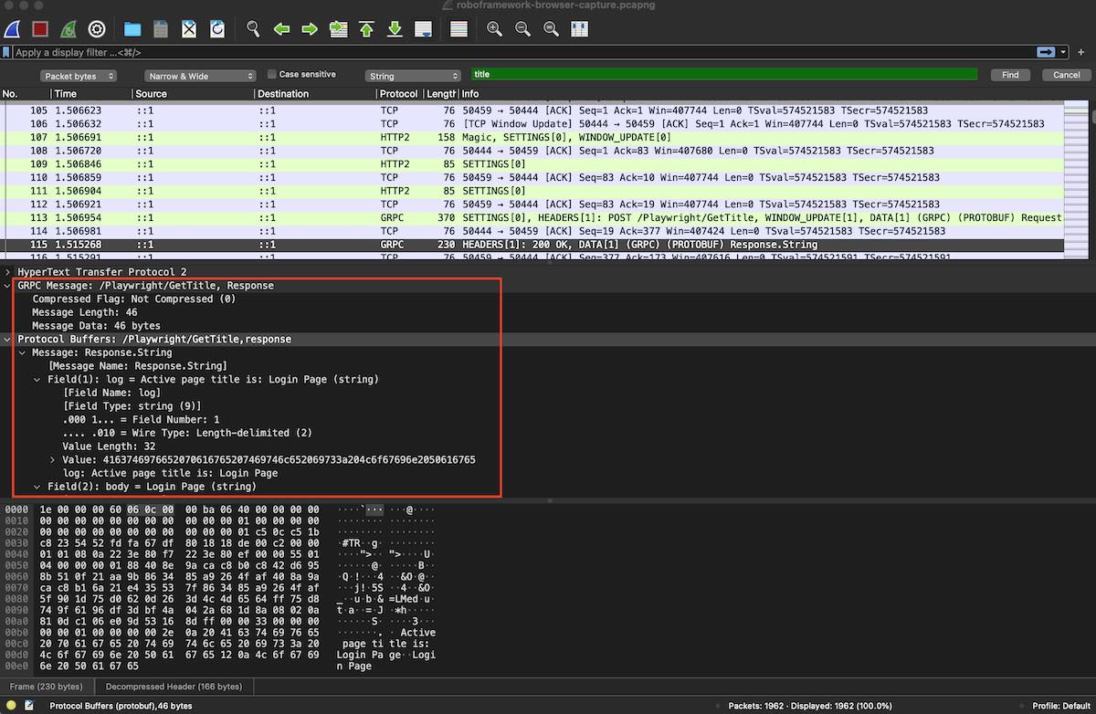Start a new packet capture

[x=13, y=28]
